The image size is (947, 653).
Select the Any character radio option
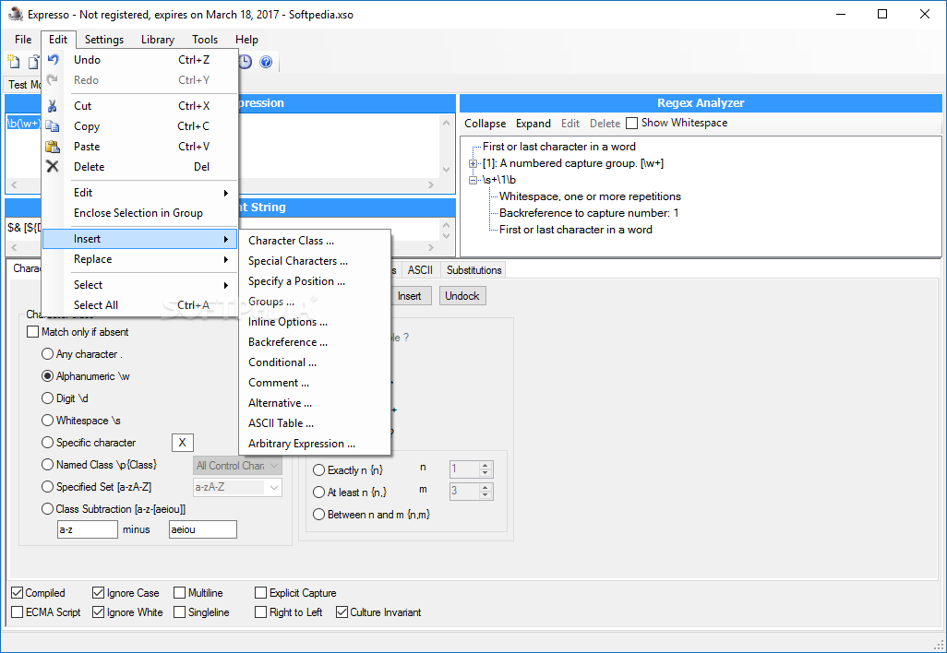(47, 353)
